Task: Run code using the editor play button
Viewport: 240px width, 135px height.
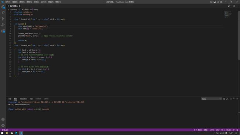Action: click(x=229, y=6)
